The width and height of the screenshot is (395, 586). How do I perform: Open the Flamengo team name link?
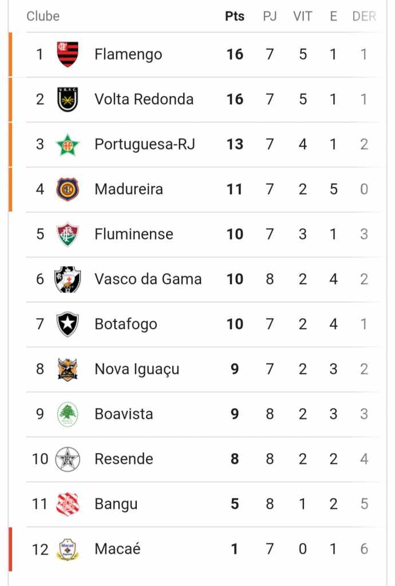click(x=128, y=54)
